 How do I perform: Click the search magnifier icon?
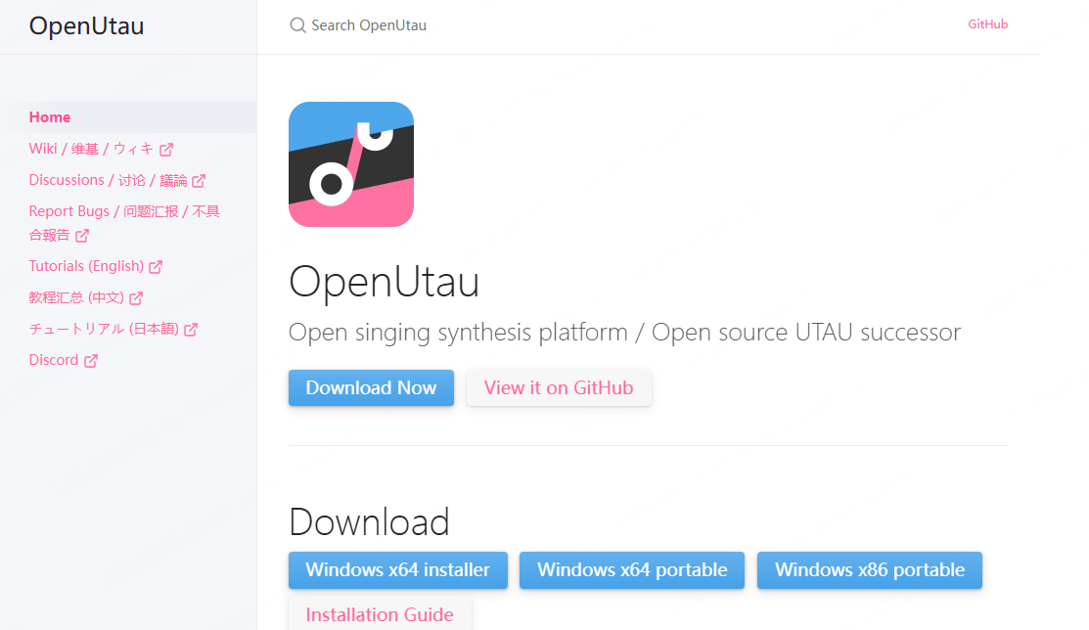coord(298,25)
